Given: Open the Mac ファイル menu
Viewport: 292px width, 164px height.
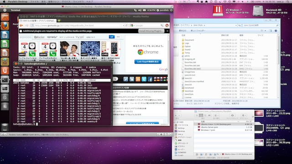Looking at the screenshot, I should point(34,1).
